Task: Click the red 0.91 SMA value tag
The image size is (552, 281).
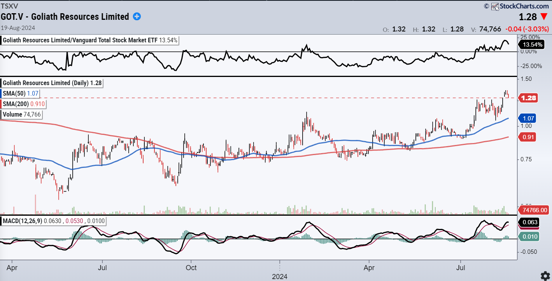Action: pos(527,136)
